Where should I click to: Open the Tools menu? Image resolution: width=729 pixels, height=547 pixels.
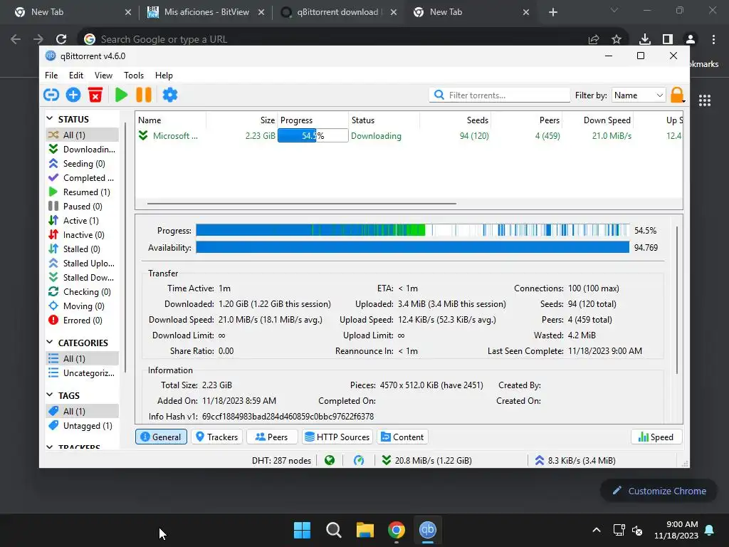click(x=133, y=75)
